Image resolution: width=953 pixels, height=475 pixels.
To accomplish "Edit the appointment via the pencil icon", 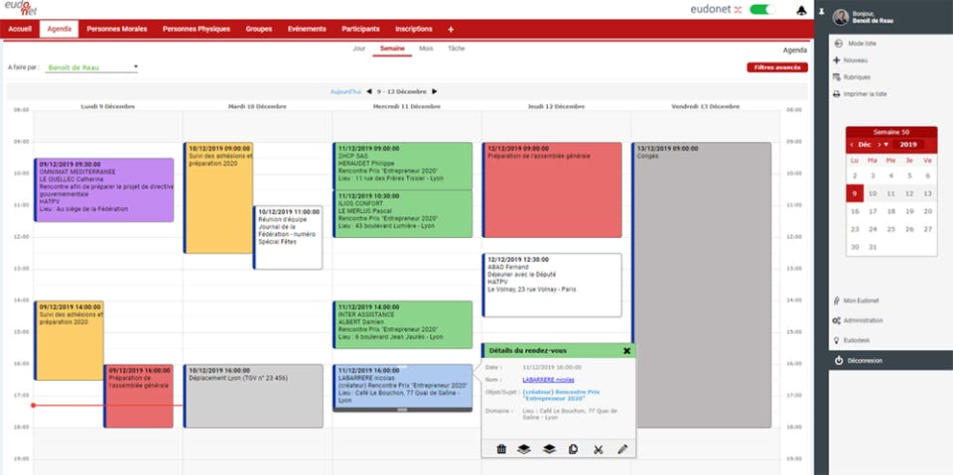I will 622,449.
